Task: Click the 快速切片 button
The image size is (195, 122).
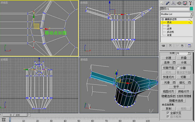Action: pos(169,77)
